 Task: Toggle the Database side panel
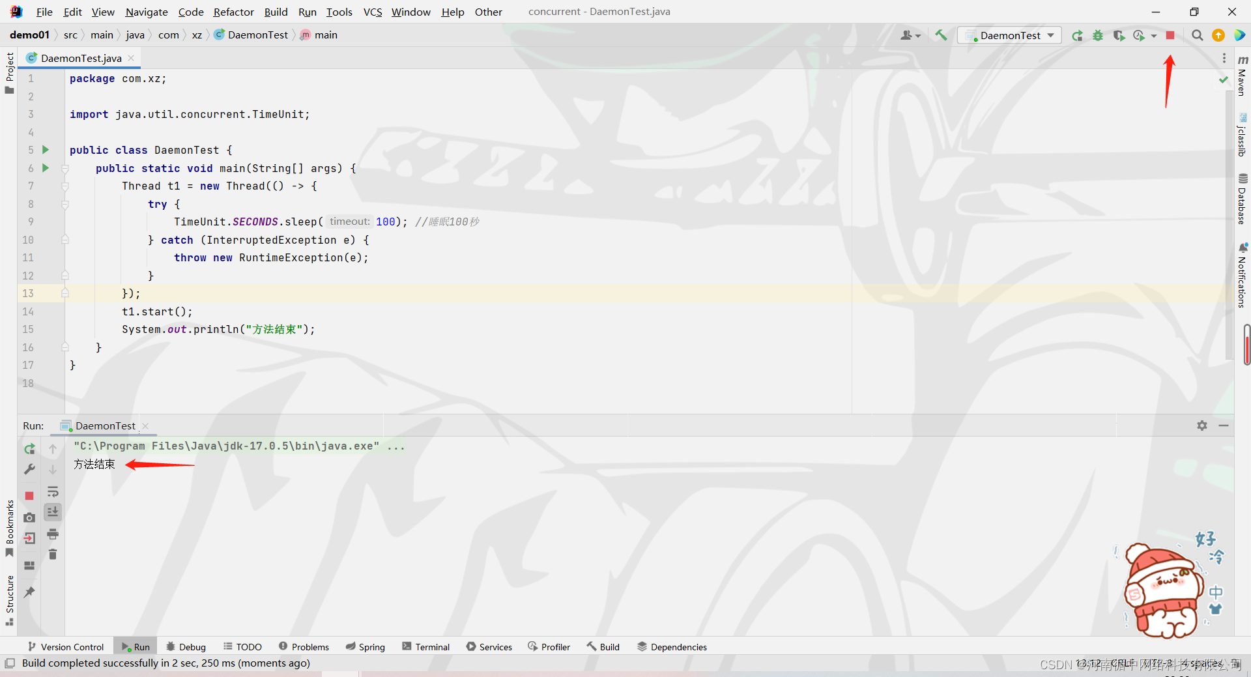[x=1243, y=199]
